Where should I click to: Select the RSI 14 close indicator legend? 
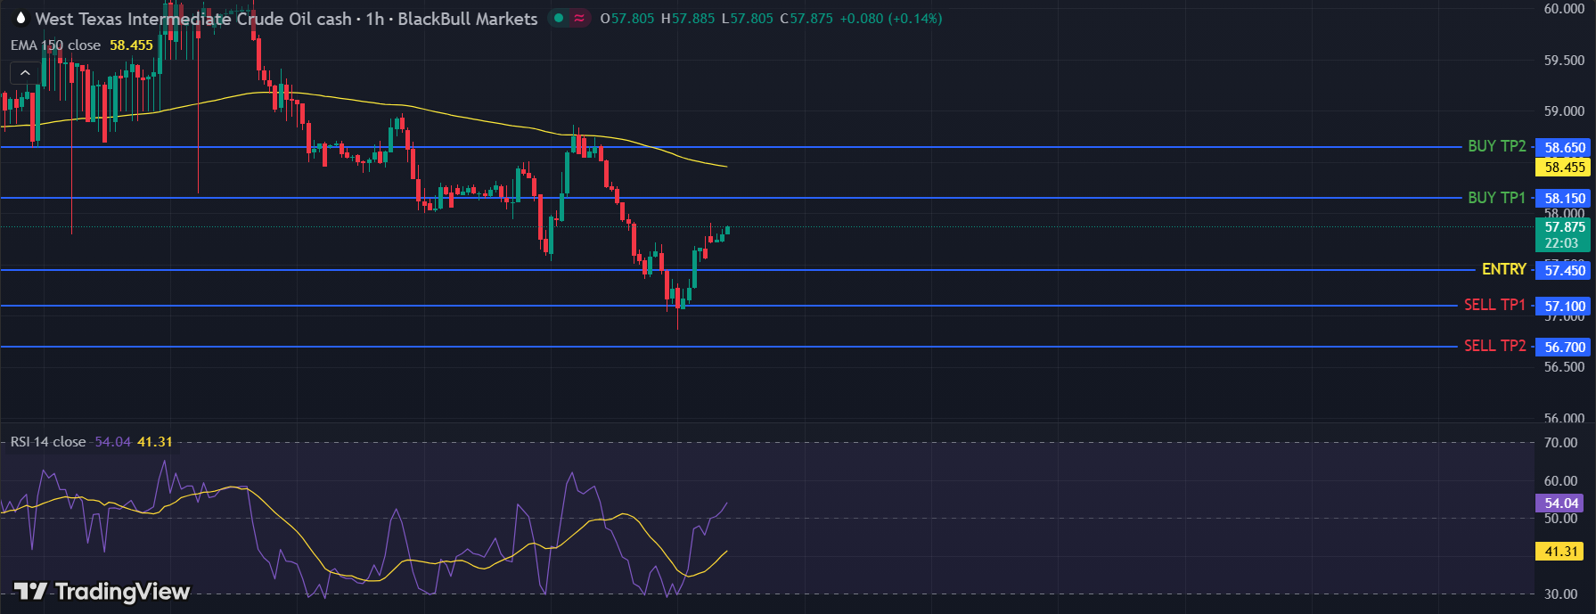[48, 442]
